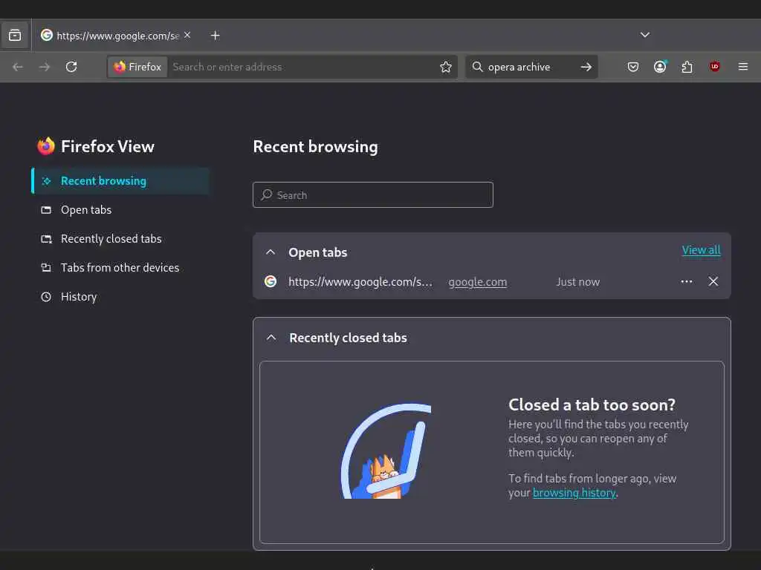Collapse the Recently closed tabs section
This screenshot has height=570, width=761.
[x=271, y=338]
